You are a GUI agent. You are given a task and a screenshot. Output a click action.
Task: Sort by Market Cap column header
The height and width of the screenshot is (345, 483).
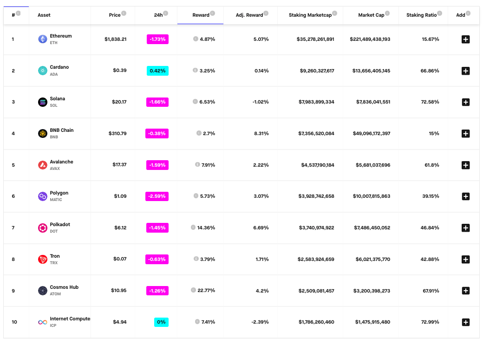coord(371,15)
